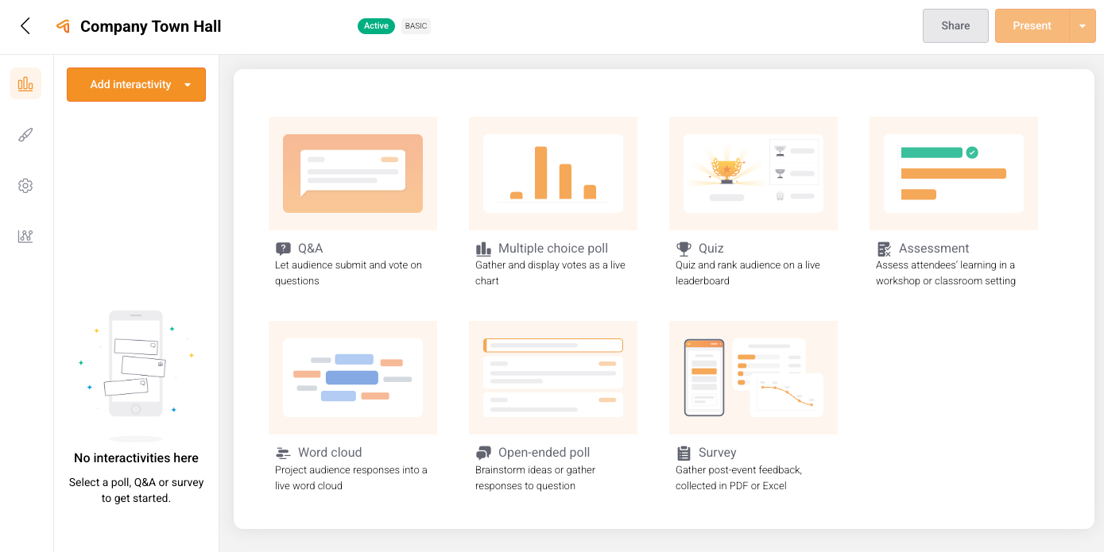
Task: Click the Q&A question bubble icon
Action: (283, 249)
